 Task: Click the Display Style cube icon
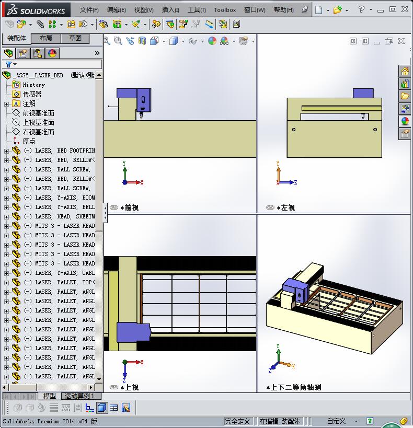coord(174,41)
